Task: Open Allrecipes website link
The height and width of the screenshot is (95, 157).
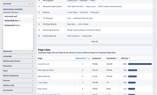Action: (x=95, y=12)
